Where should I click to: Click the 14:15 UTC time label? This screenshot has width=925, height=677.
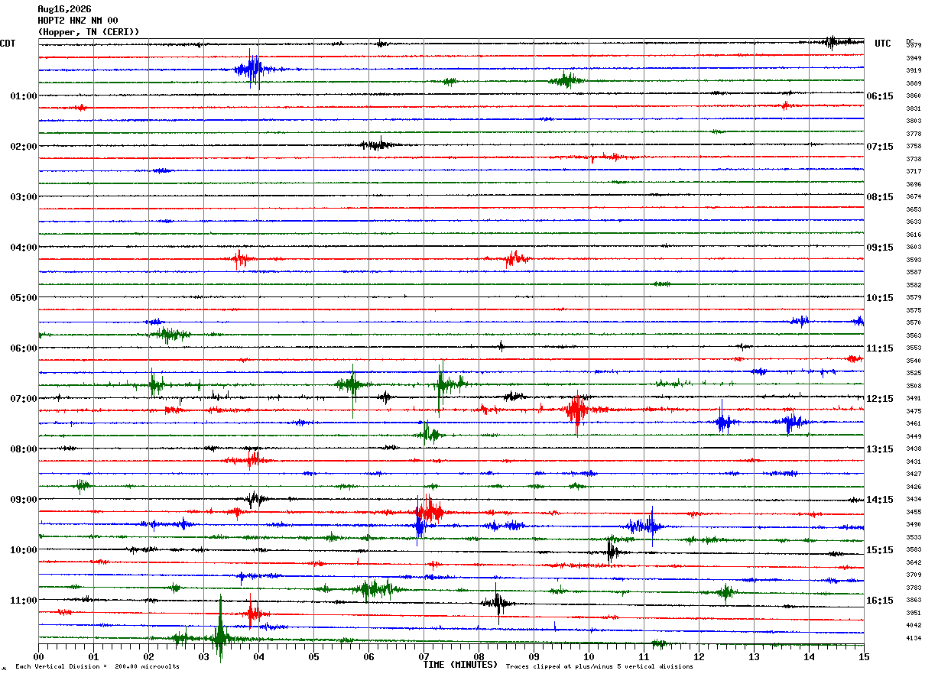[880, 500]
